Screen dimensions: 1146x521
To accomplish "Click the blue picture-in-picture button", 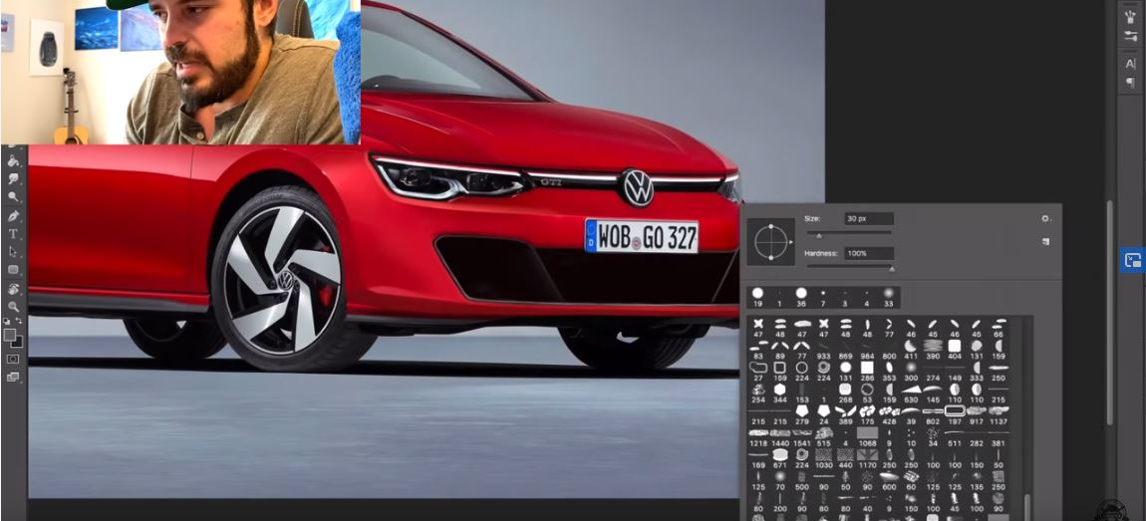I will (x=1132, y=260).
